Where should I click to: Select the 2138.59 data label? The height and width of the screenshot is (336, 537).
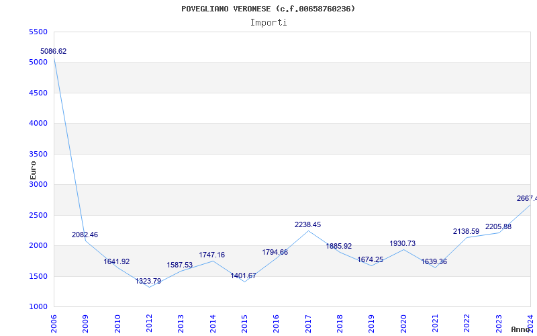tap(466, 231)
